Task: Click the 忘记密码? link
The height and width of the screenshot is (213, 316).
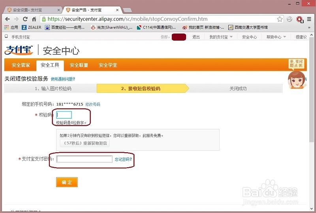Action: [123, 159]
